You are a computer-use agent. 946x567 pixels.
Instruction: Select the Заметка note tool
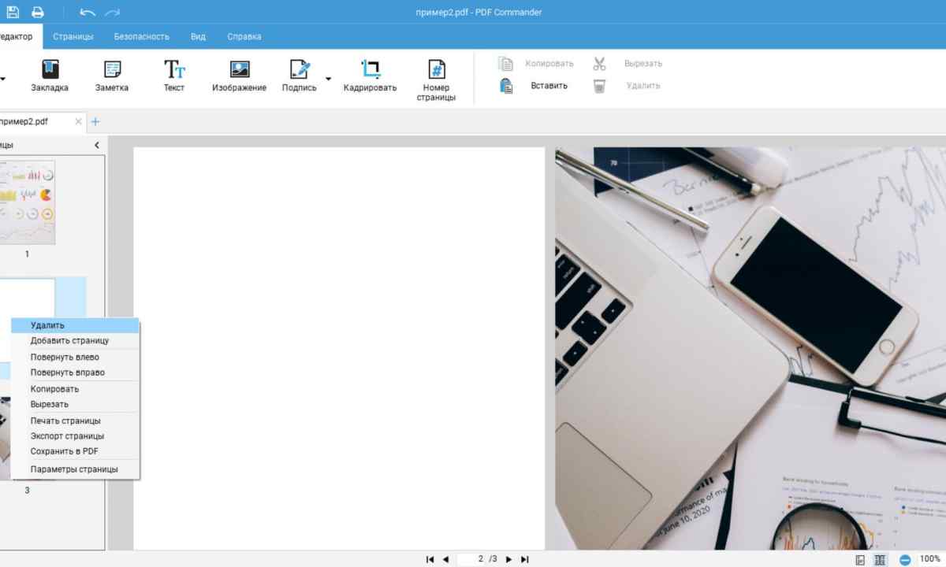(x=112, y=76)
